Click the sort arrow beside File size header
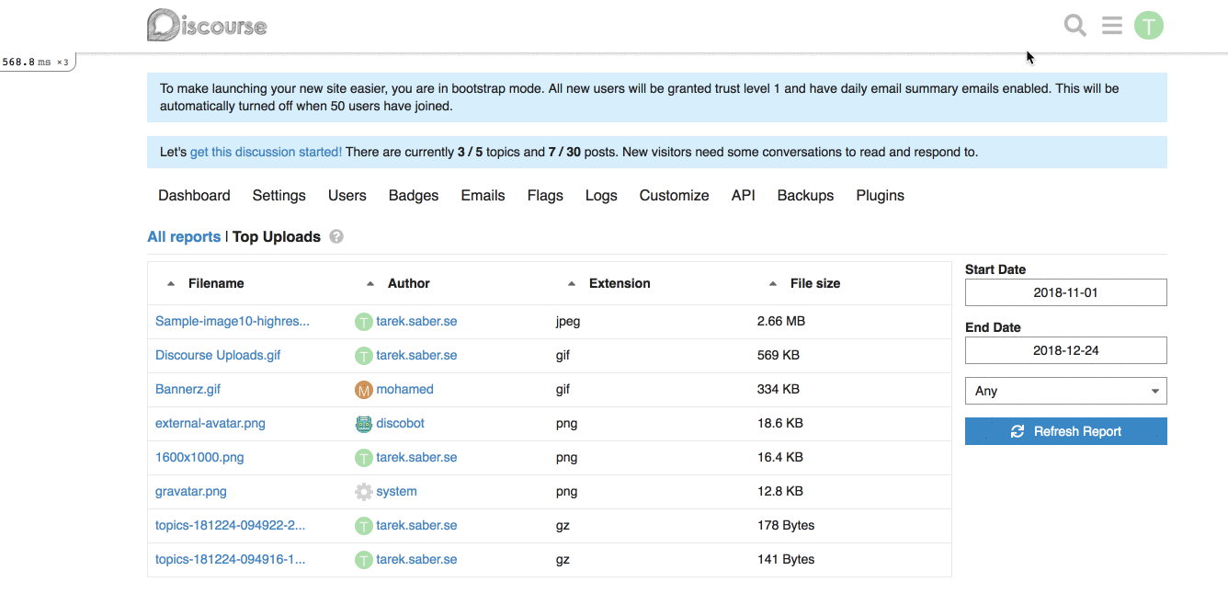The image size is (1228, 605). [773, 284]
